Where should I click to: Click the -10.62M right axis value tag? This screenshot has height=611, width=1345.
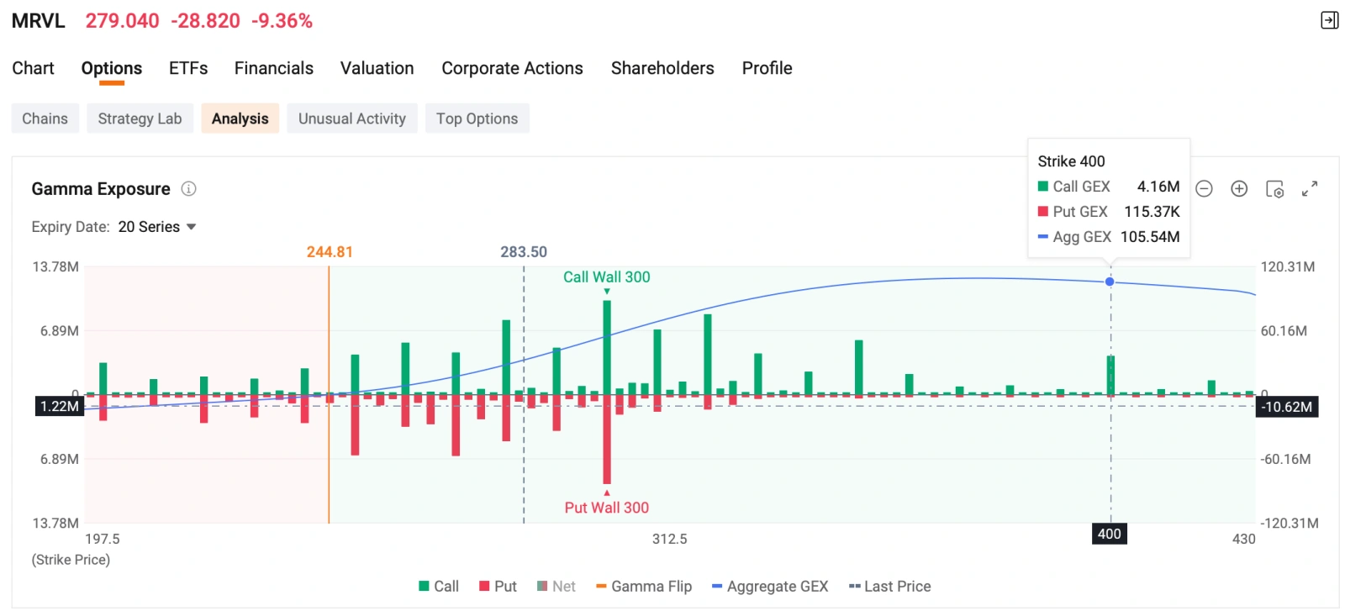[x=1287, y=407]
